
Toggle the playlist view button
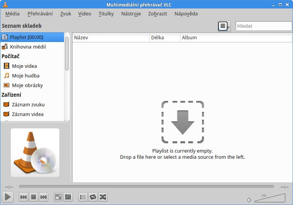pyautogui.click(x=83, y=197)
